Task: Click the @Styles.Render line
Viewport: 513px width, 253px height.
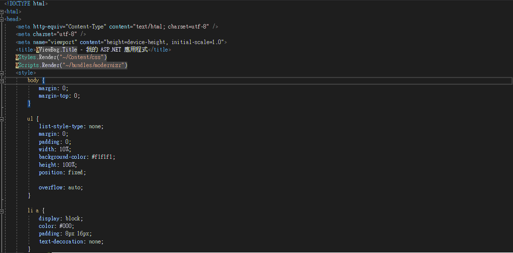Action: click(x=61, y=58)
